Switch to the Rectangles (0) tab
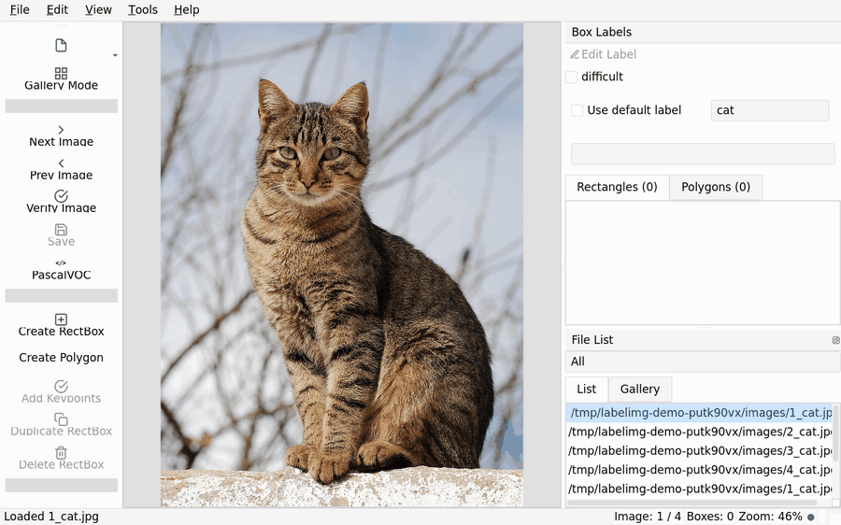This screenshot has width=841, height=525. tap(617, 187)
